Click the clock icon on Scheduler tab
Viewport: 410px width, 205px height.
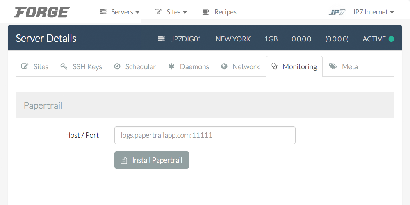click(117, 66)
